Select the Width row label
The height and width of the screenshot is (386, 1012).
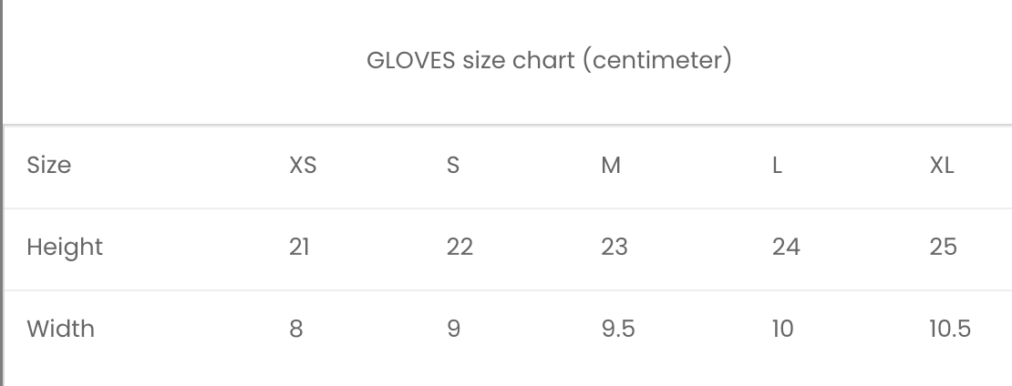pos(60,329)
